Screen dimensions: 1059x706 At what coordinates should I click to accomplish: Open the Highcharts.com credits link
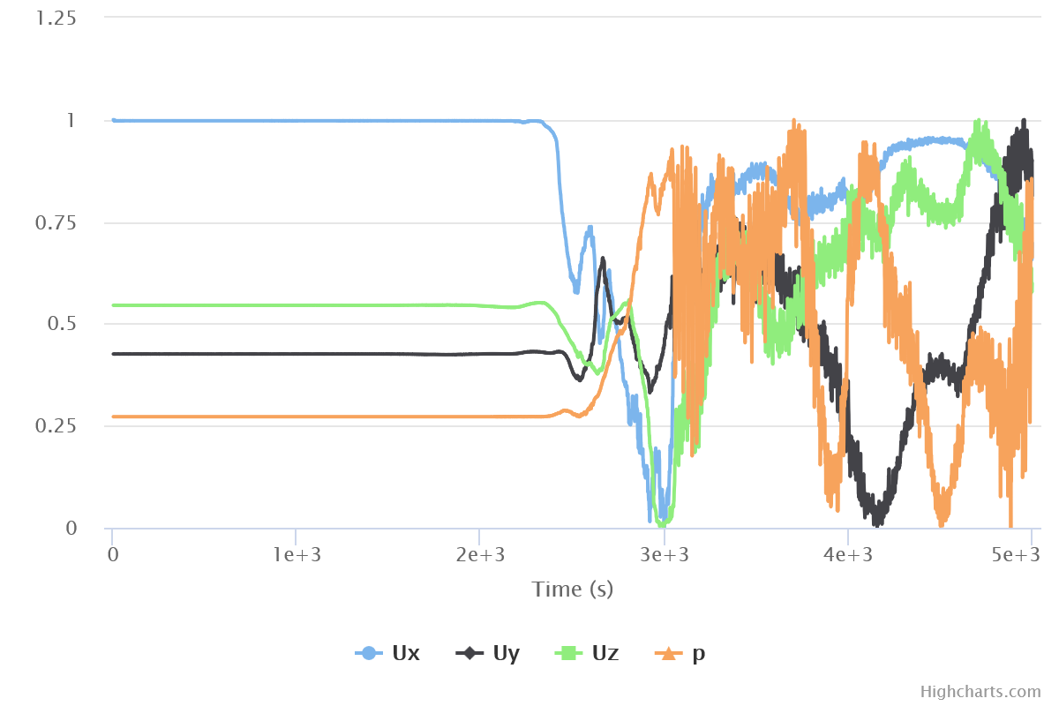pos(980,692)
